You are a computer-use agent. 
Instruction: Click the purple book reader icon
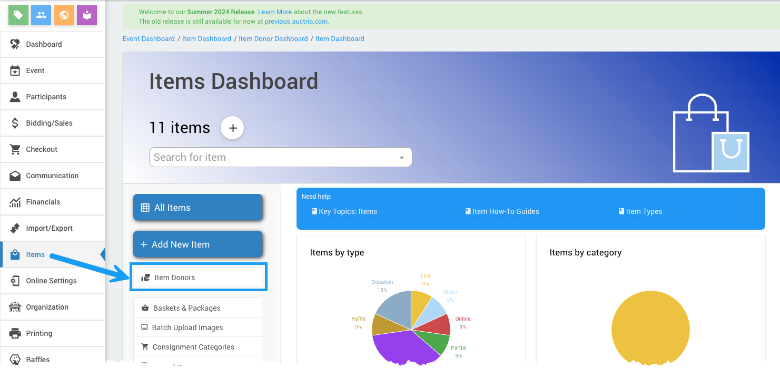pos(87,15)
